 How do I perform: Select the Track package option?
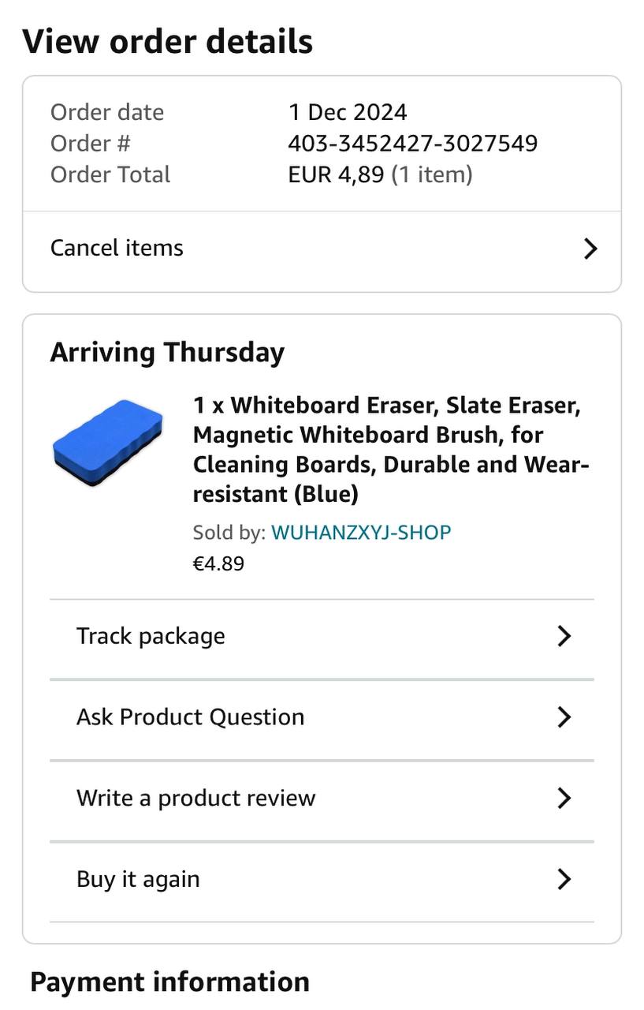click(151, 636)
